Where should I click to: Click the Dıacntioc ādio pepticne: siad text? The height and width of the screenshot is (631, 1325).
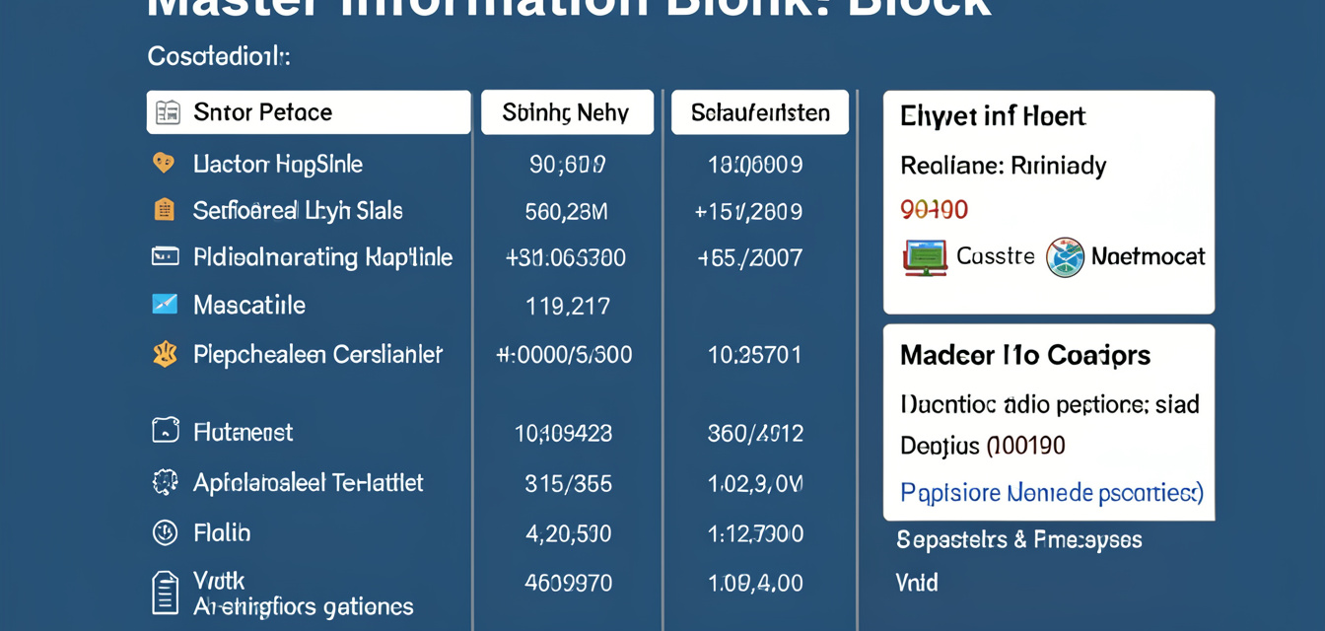coord(1050,404)
